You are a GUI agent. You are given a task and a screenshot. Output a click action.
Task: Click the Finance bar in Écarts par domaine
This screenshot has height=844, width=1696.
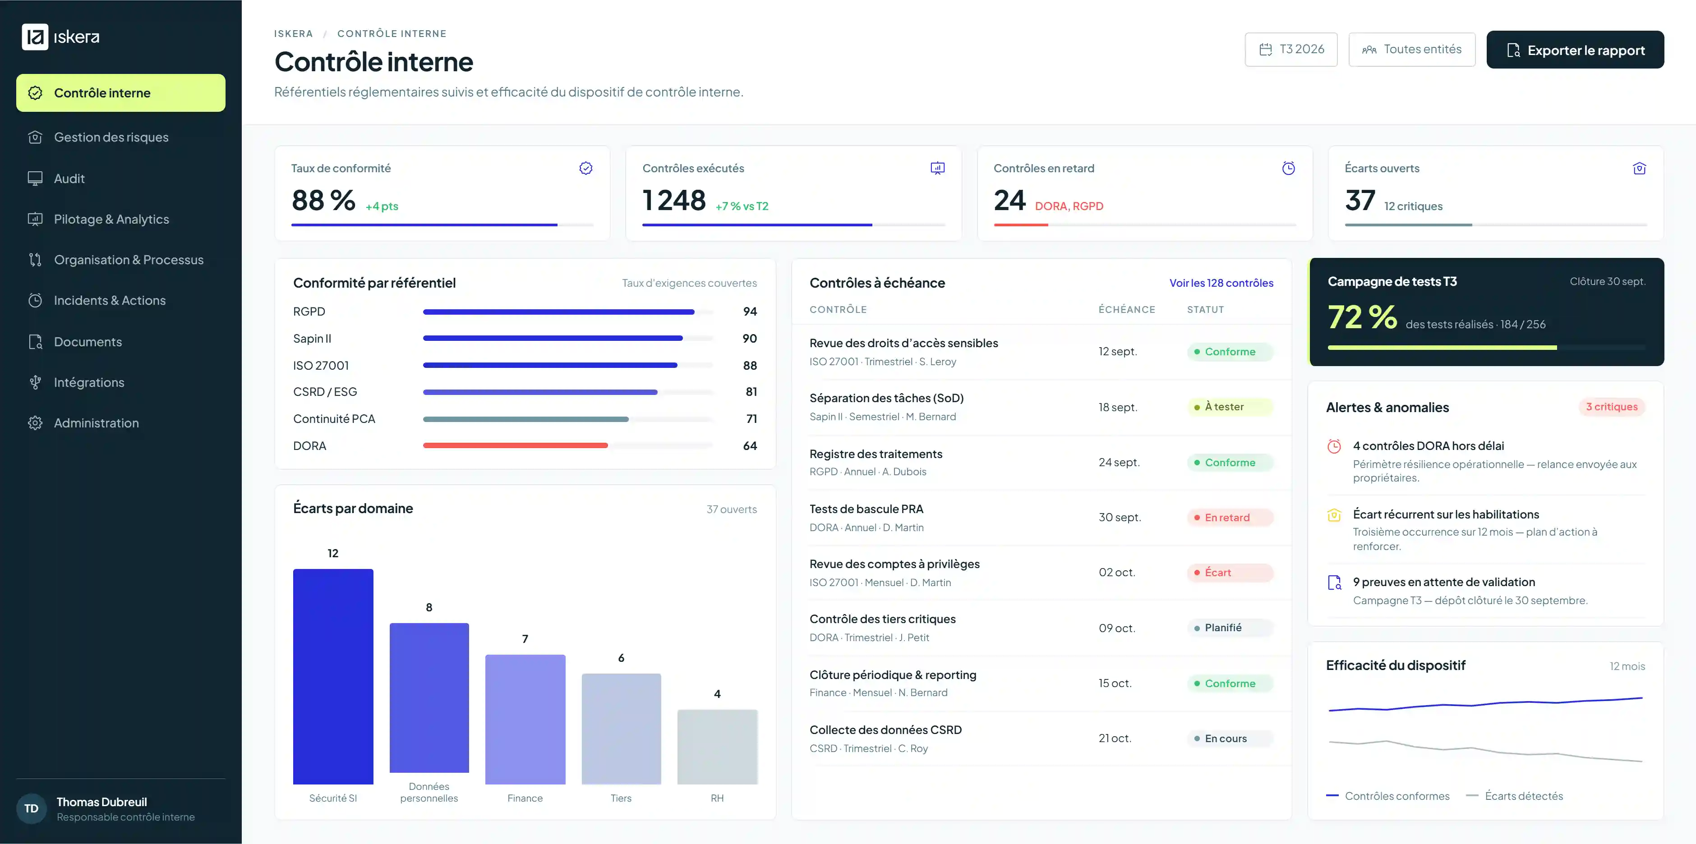click(x=525, y=720)
